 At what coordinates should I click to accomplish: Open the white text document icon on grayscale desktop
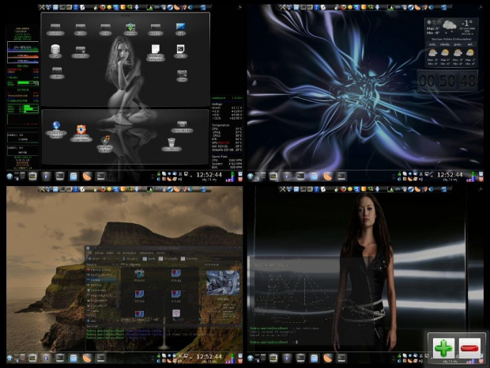point(156,52)
